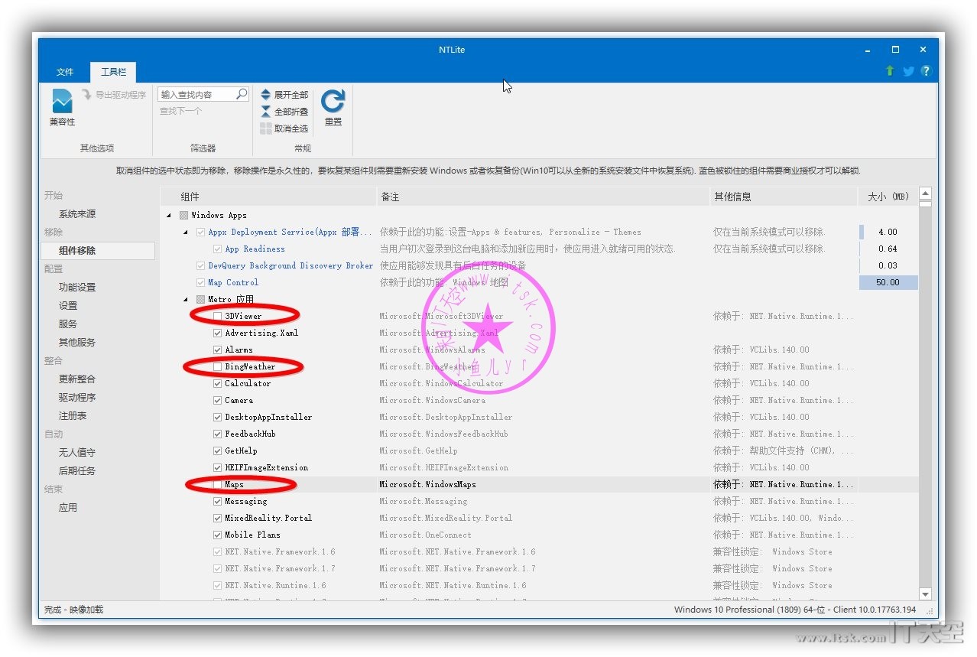Open 应用 in sidebar
This screenshot has height=657, width=977.
[x=68, y=508]
